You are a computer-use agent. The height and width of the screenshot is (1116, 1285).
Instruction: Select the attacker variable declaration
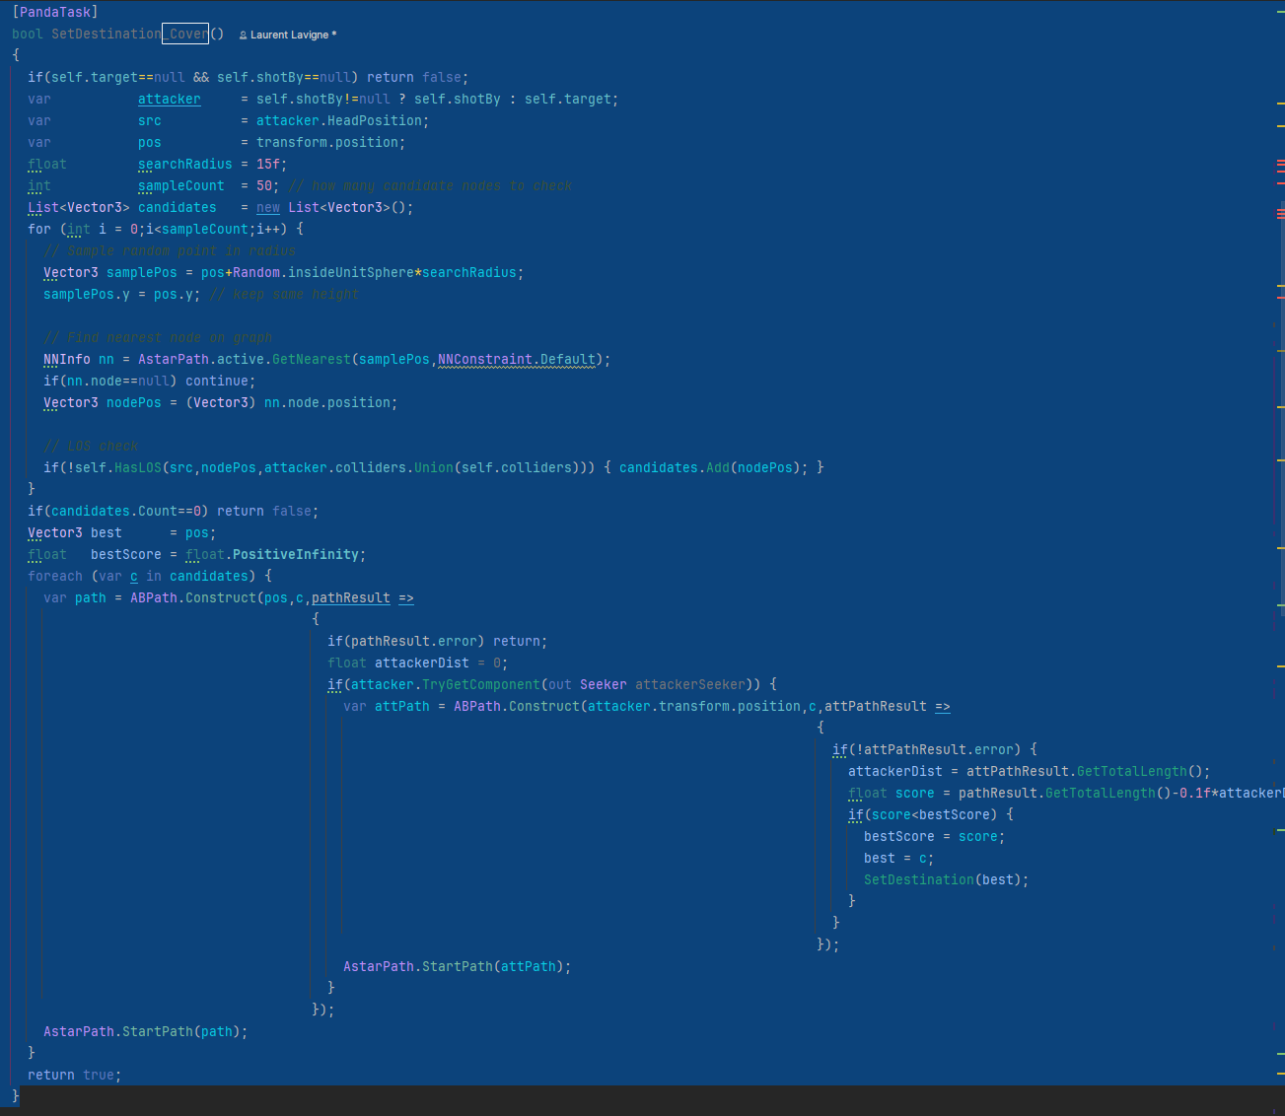click(x=169, y=100)
